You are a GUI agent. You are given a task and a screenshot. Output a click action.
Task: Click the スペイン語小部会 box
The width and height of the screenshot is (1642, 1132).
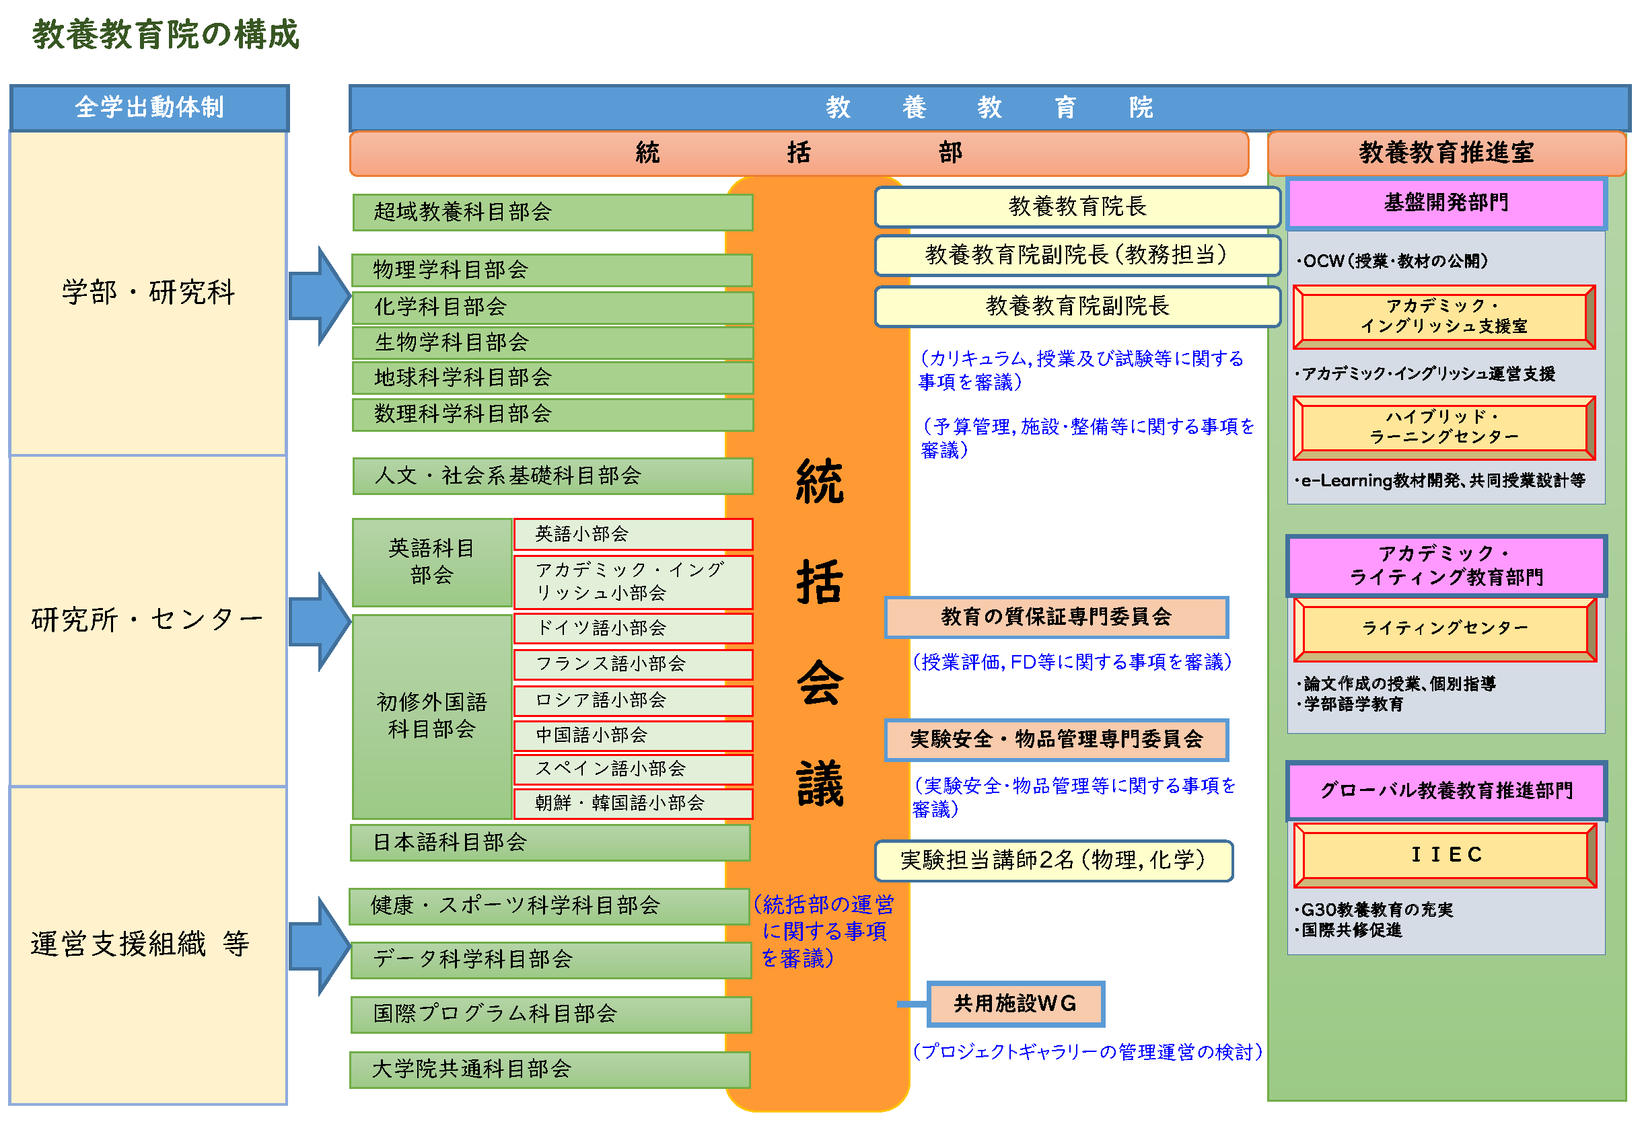(x=633, y=769)
